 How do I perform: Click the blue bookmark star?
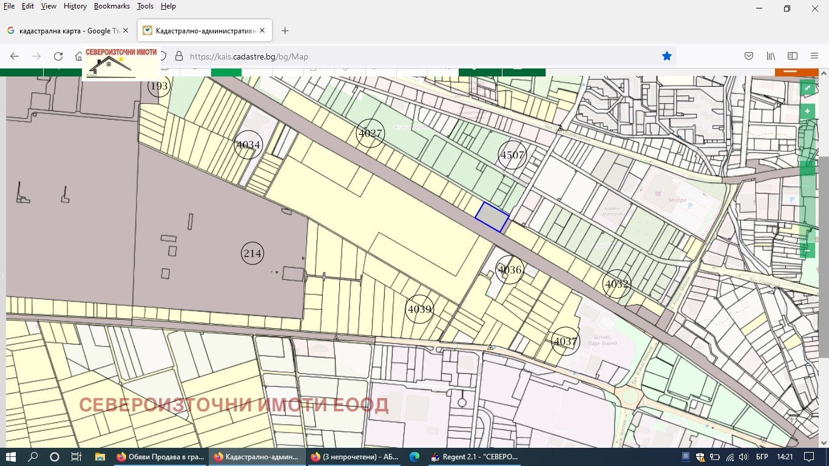667,56
